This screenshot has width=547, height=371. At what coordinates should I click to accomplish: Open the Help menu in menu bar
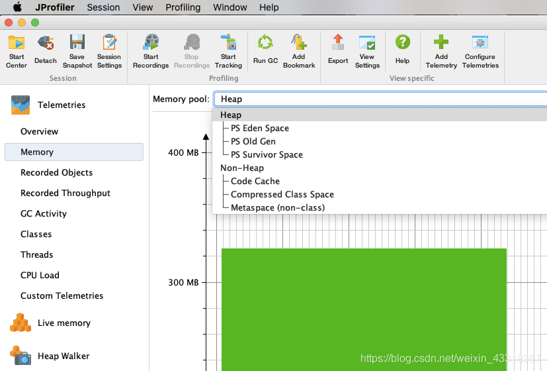point(269,7)
